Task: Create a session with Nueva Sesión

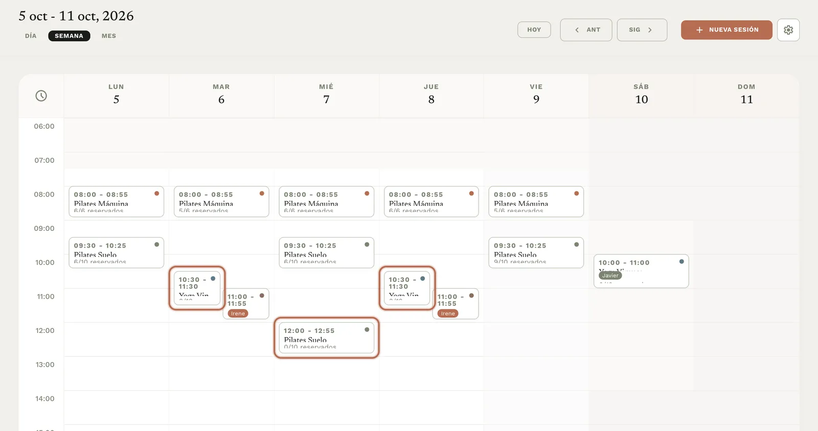Action: tap(726, 30)
